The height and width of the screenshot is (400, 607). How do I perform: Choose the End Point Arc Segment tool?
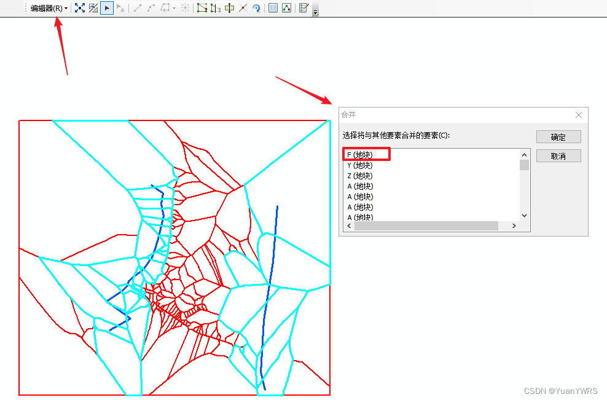151,8
